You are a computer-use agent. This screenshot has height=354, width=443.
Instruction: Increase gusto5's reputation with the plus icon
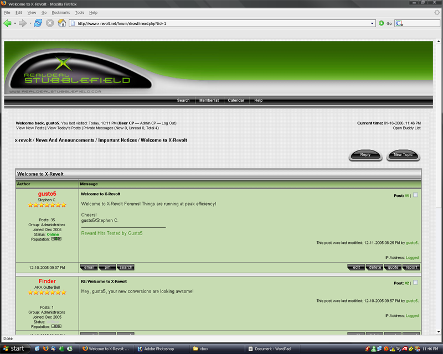pos(60,239)
